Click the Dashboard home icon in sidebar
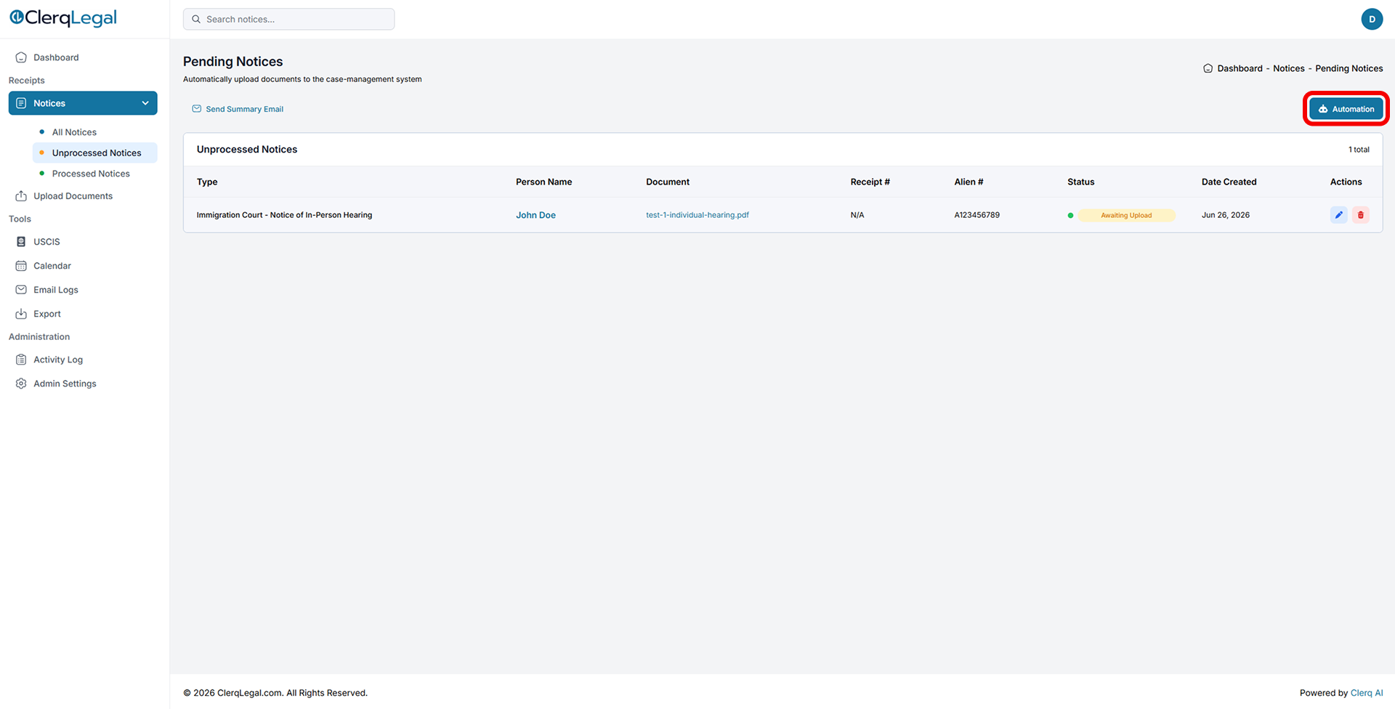Viewport: 1395px width, 709px height. pos(21,57)
